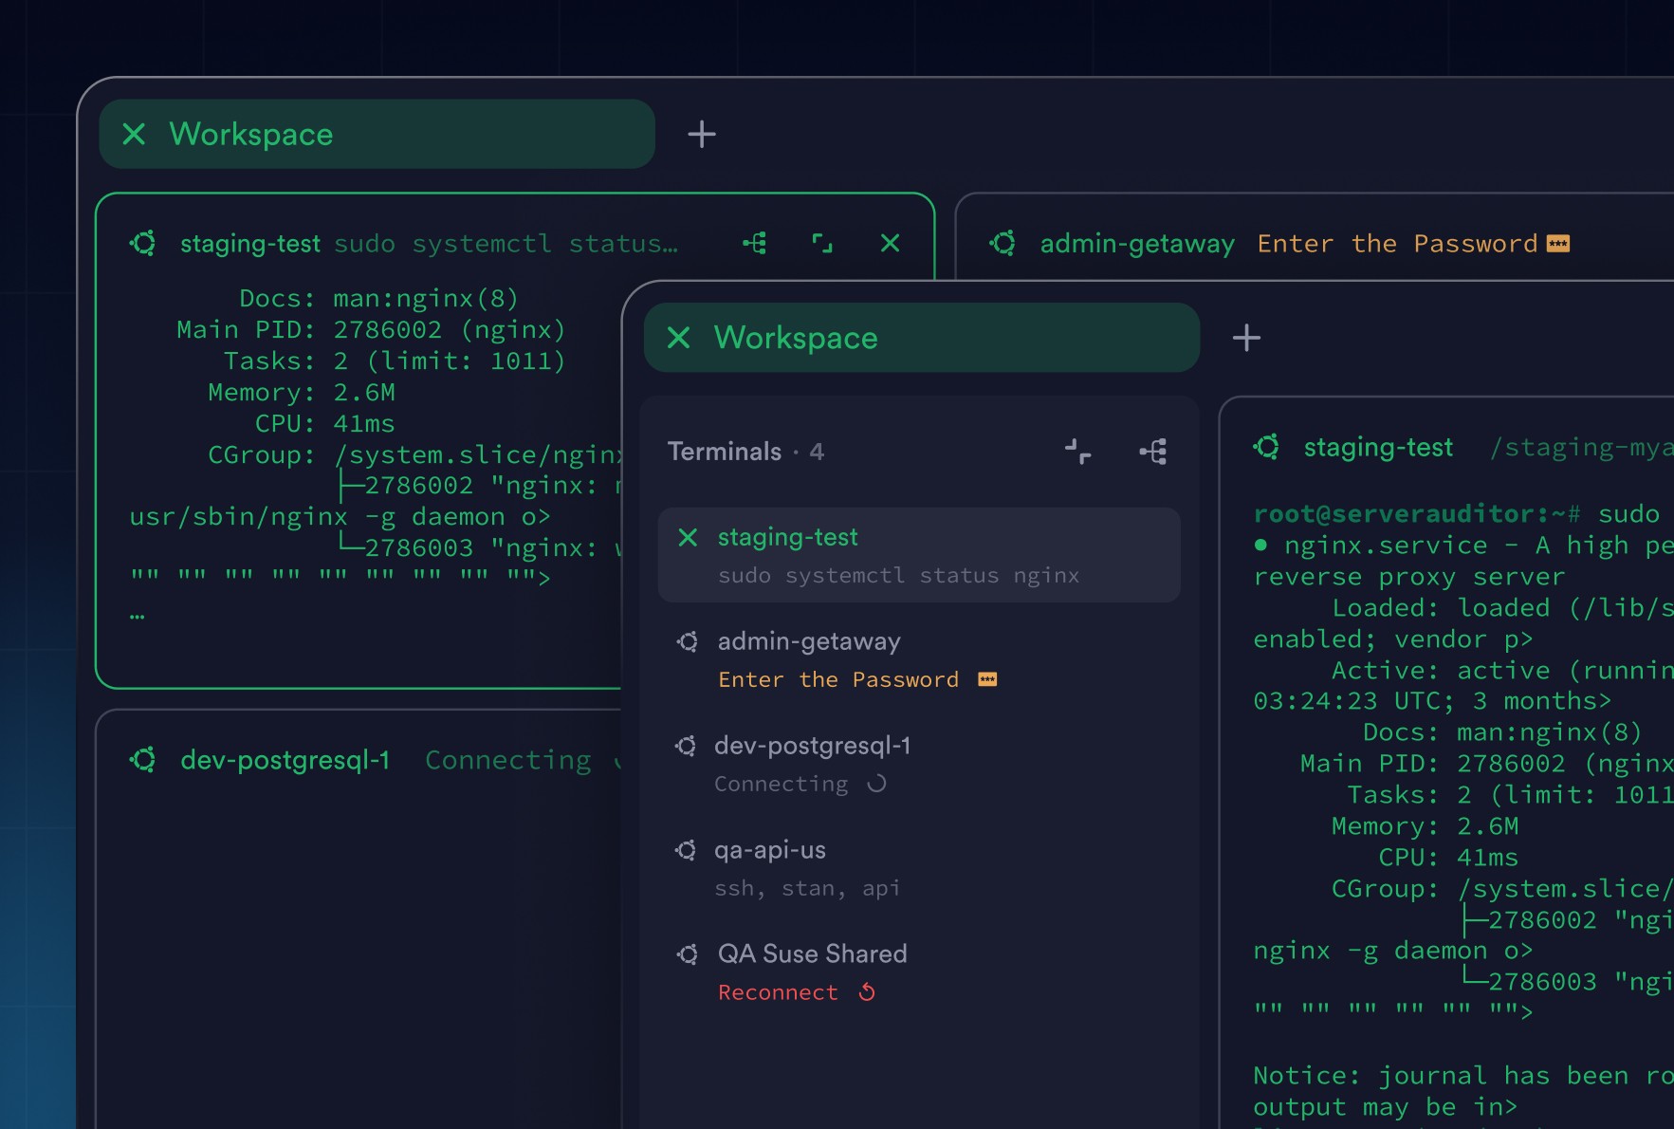Maximize the staging-test pane in back window
This screenshot has height=1129, width=1674.
coord(822,243)
